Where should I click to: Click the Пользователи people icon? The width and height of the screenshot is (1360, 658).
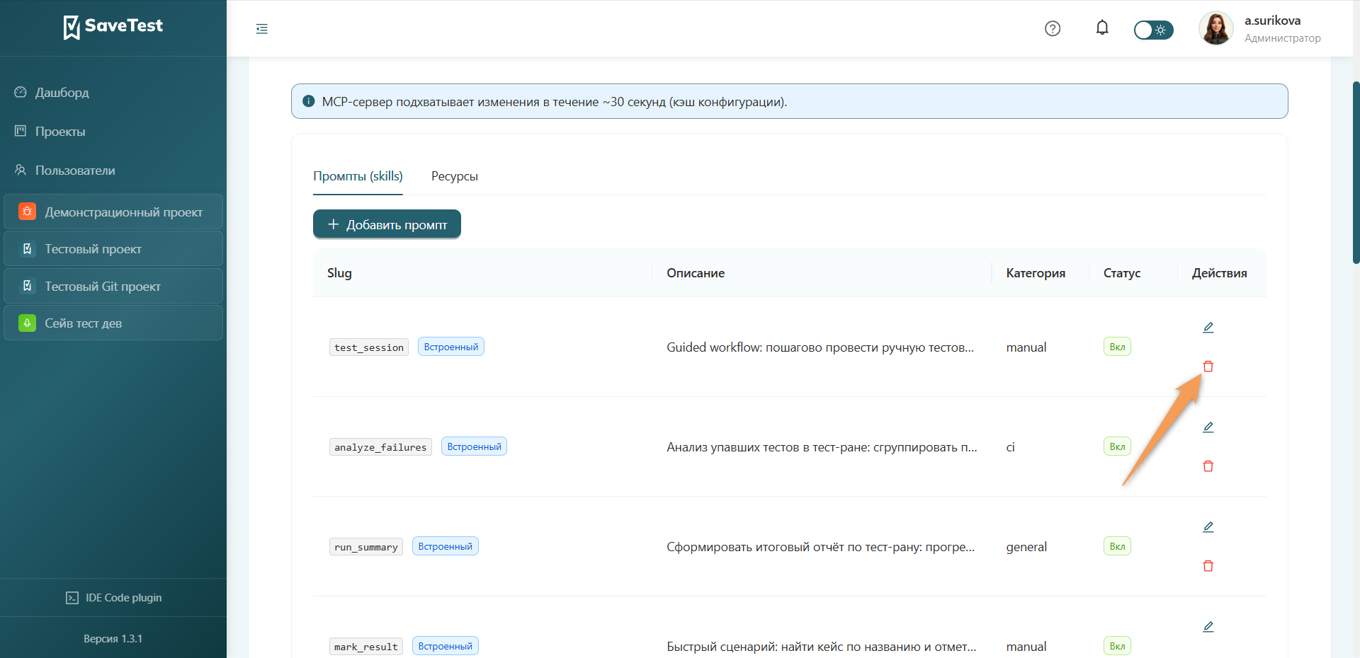click(21, 170)
